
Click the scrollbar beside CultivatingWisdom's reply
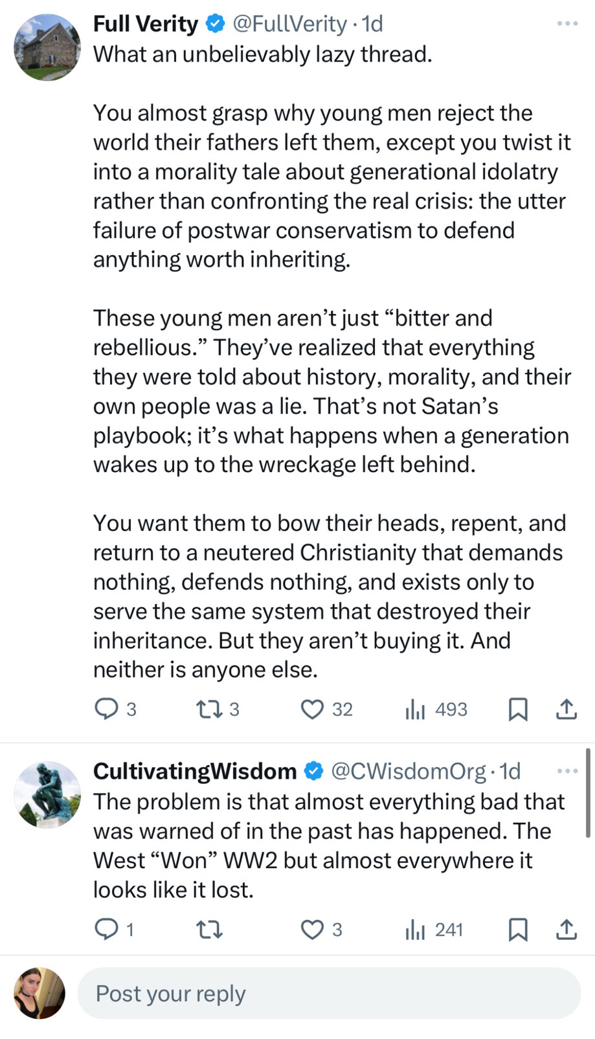(588, 793)
